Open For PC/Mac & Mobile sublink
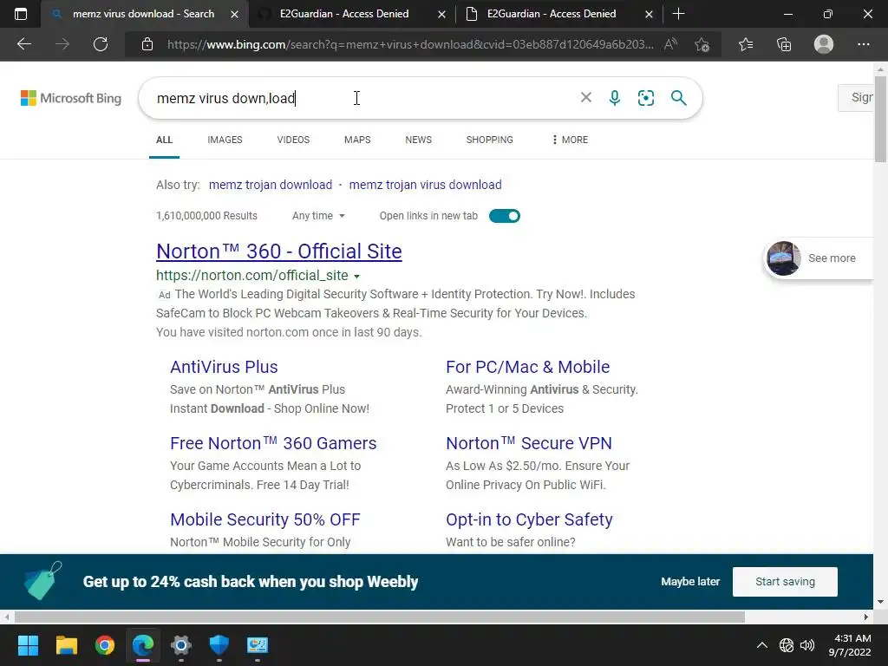Screen dimensions: 888x666 tap(528, 367)
